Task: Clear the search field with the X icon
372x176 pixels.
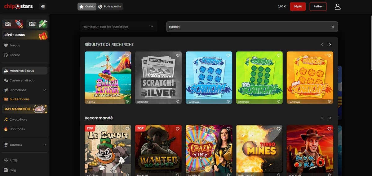Action: click(333, 27)
